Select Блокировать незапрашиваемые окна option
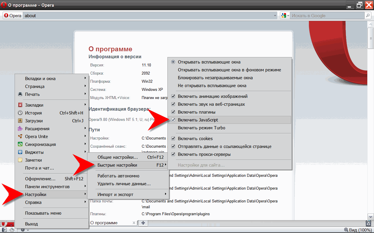 point(230,78)
